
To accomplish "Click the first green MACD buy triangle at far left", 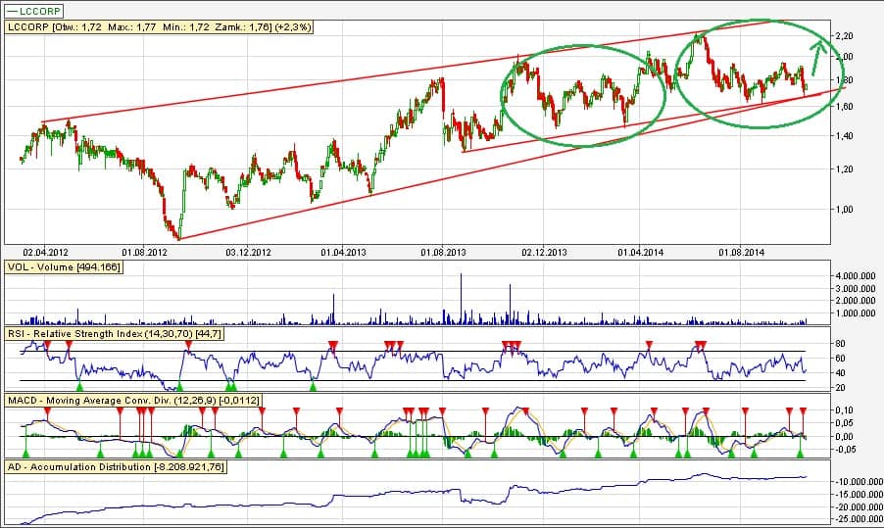I will pos(26,451).
